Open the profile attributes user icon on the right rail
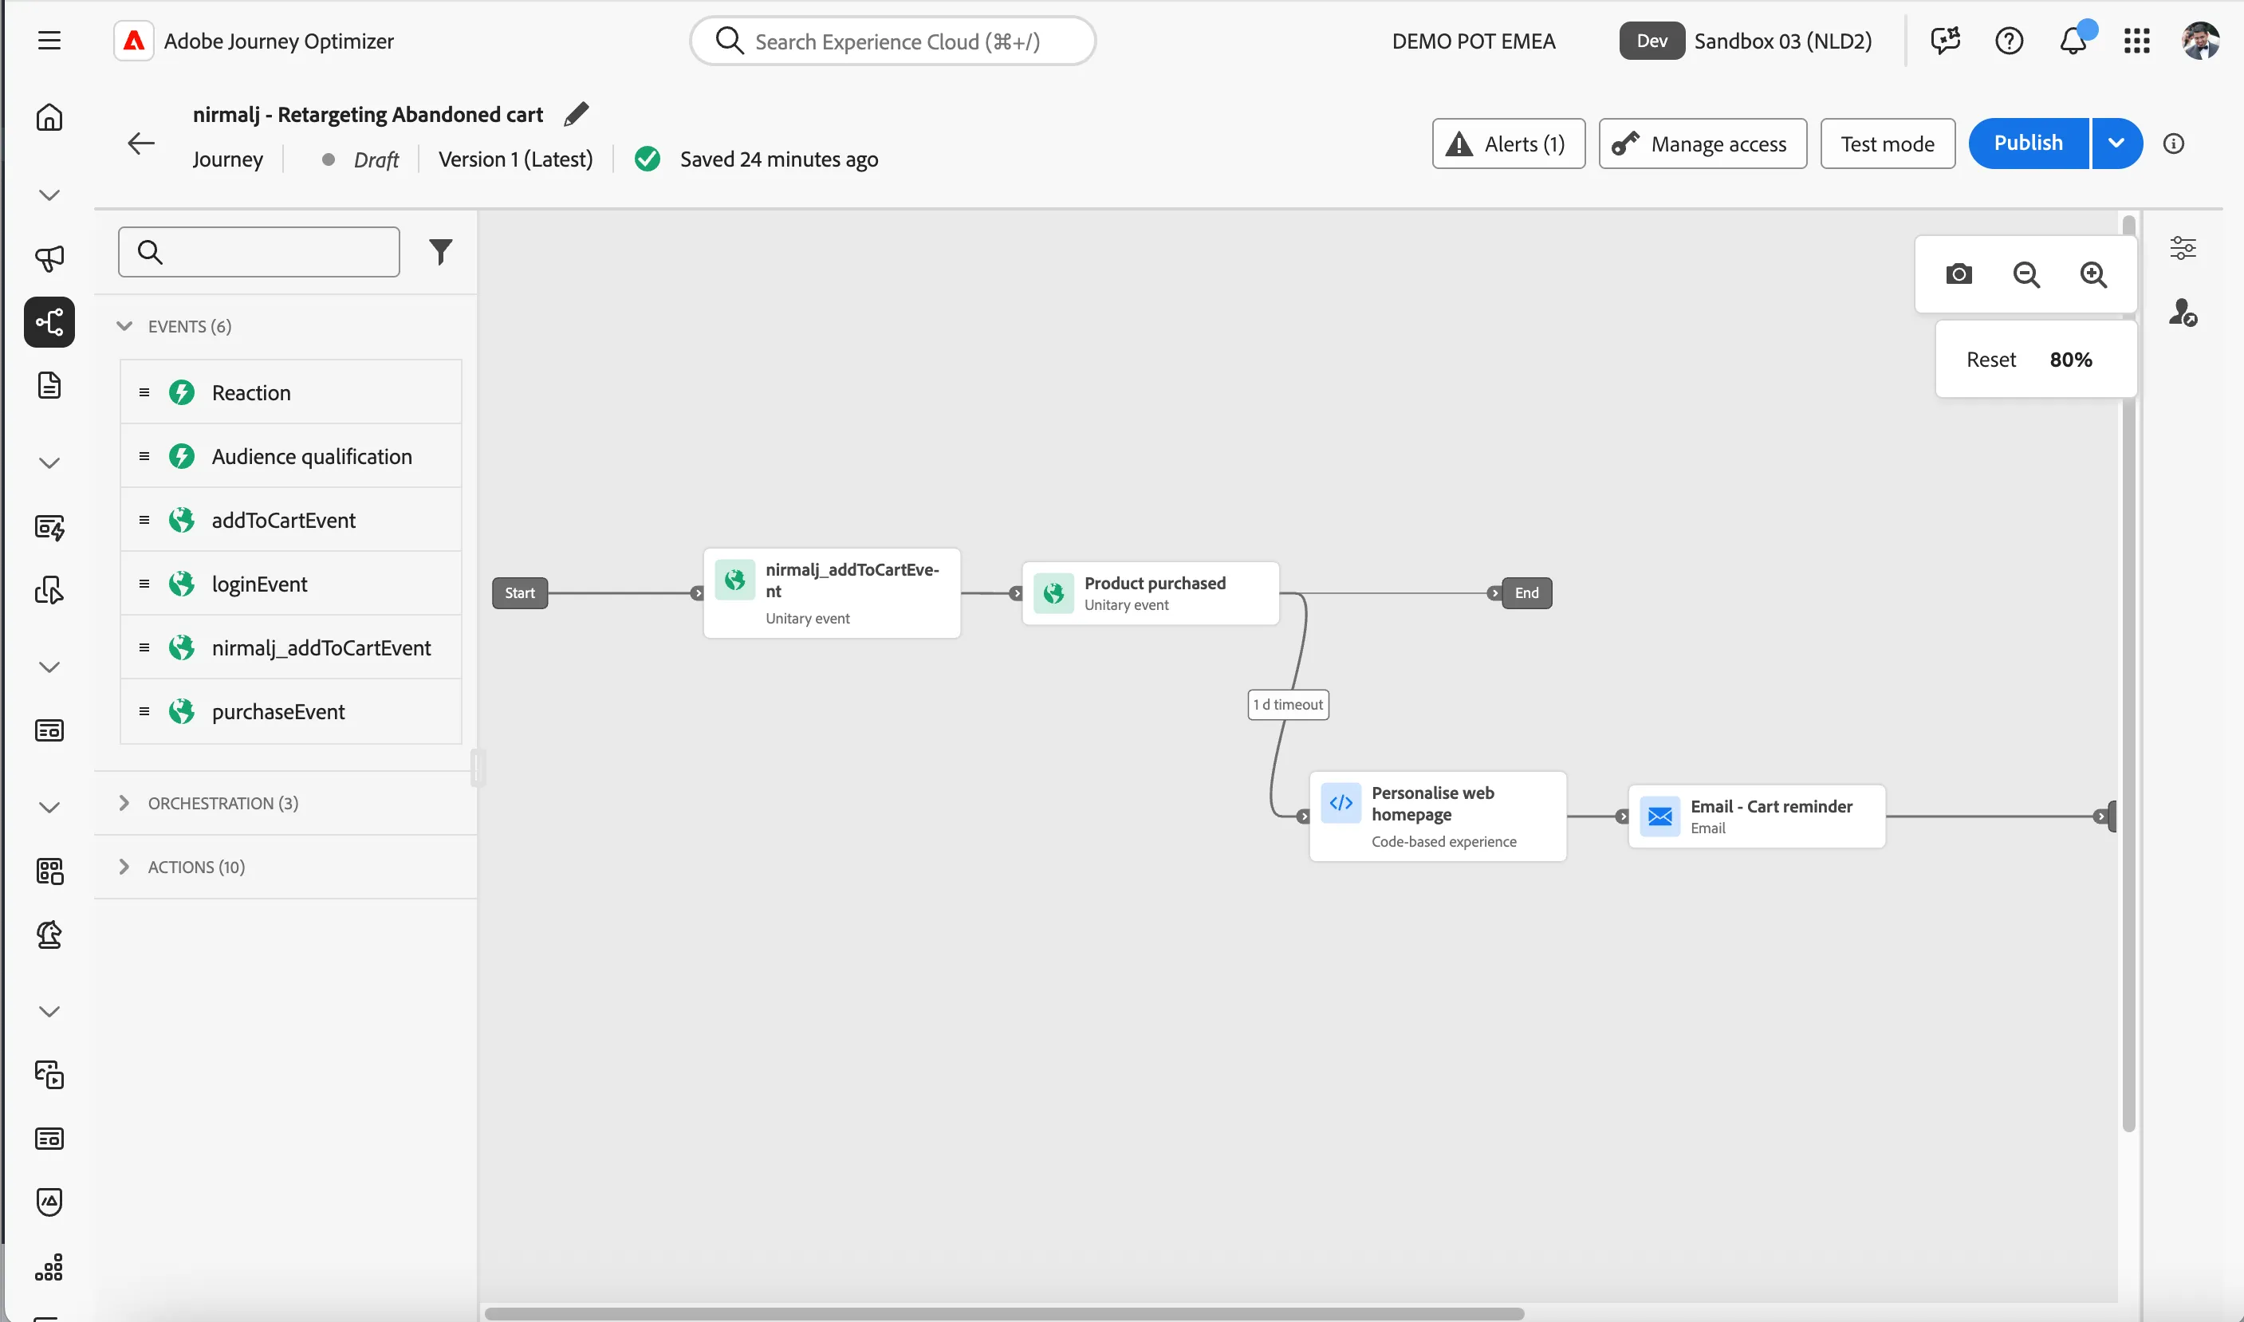 point(2183,312)
